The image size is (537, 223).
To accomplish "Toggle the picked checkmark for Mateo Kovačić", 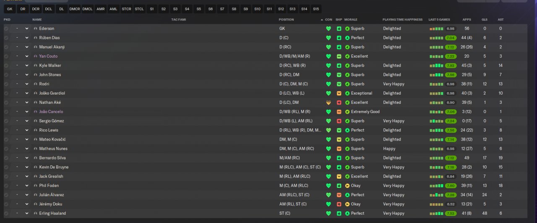I will pos(6,139).
